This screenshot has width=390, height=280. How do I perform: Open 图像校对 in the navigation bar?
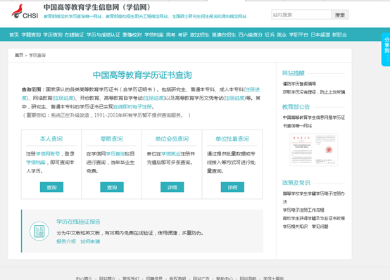(132, 34)
